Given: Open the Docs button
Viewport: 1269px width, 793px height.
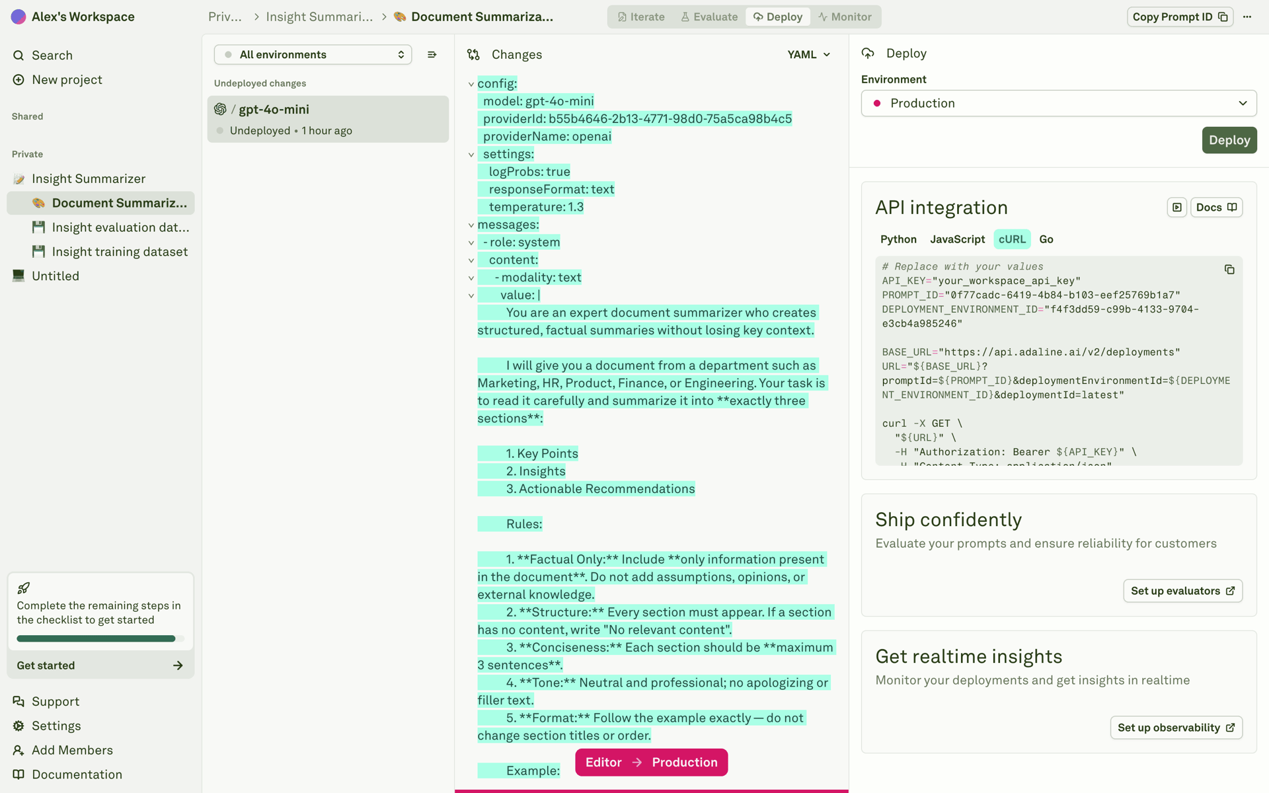Looking at the screenshot, I should [x=1216, y=208].
